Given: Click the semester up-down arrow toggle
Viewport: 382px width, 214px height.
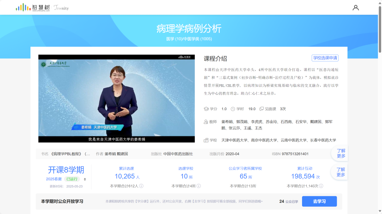Looking at the screenshot, I should (x=85, y=179).
